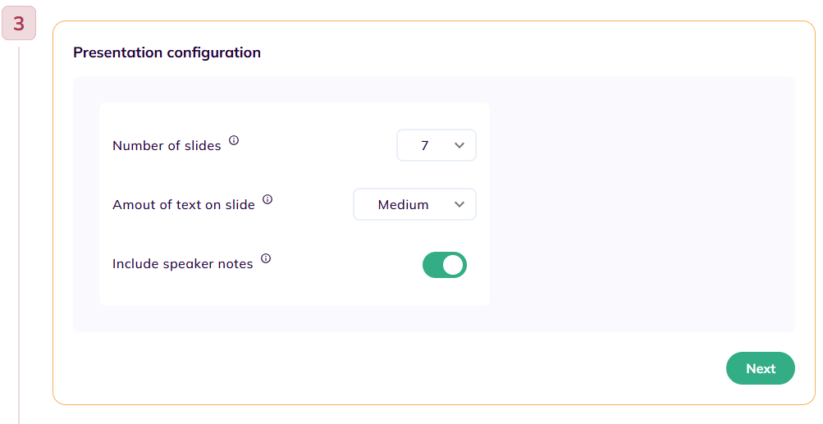Click the Amout of text on slide label
Screen dimensions: 823x424
(184, 205)
